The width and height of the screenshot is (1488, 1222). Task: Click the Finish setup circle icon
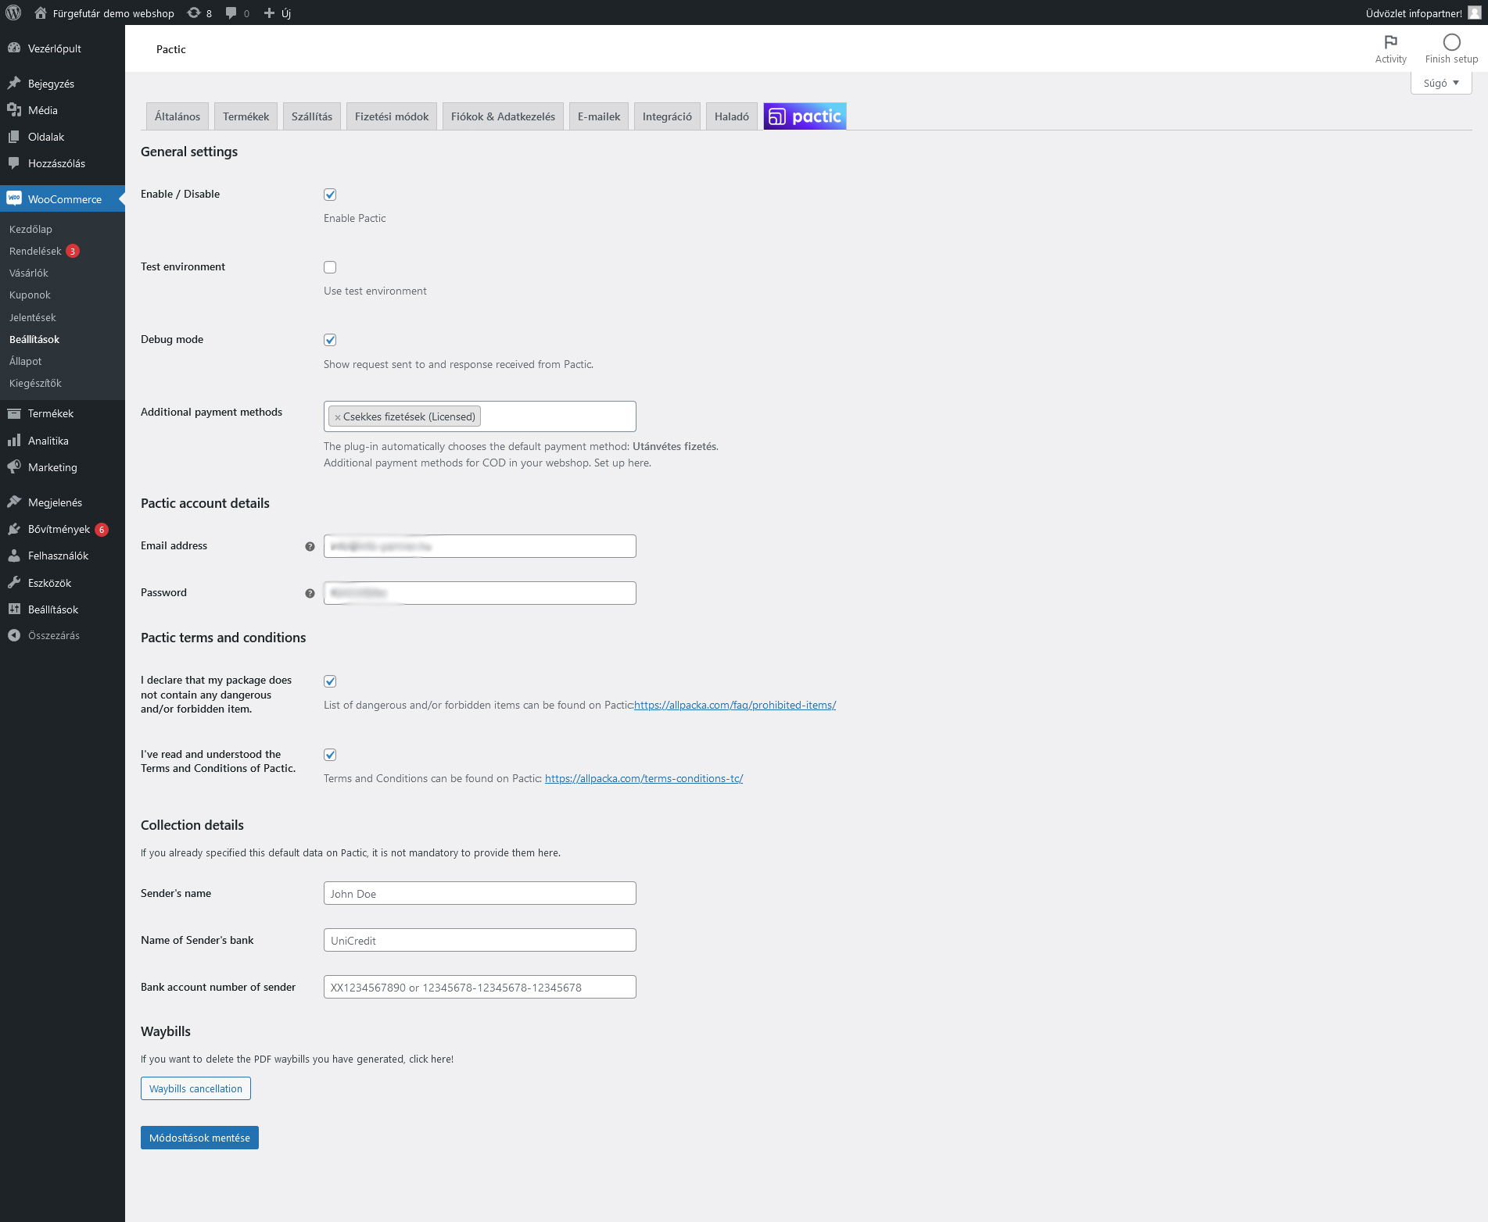point(1451,42)
